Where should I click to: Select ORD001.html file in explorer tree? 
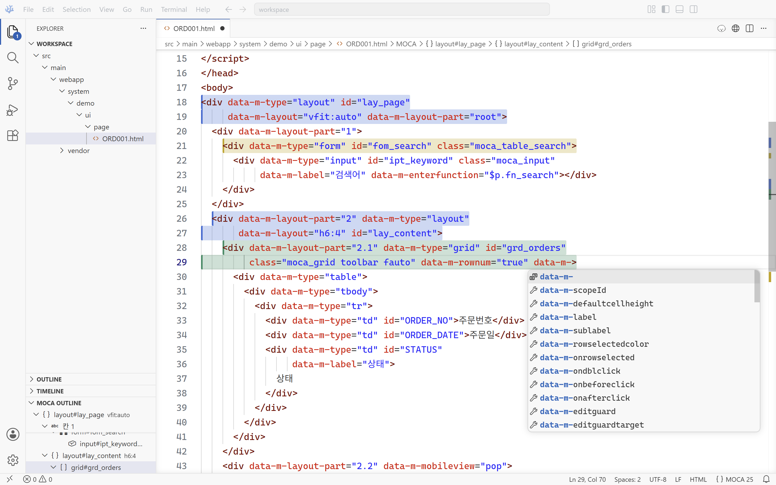coord(91,138)
